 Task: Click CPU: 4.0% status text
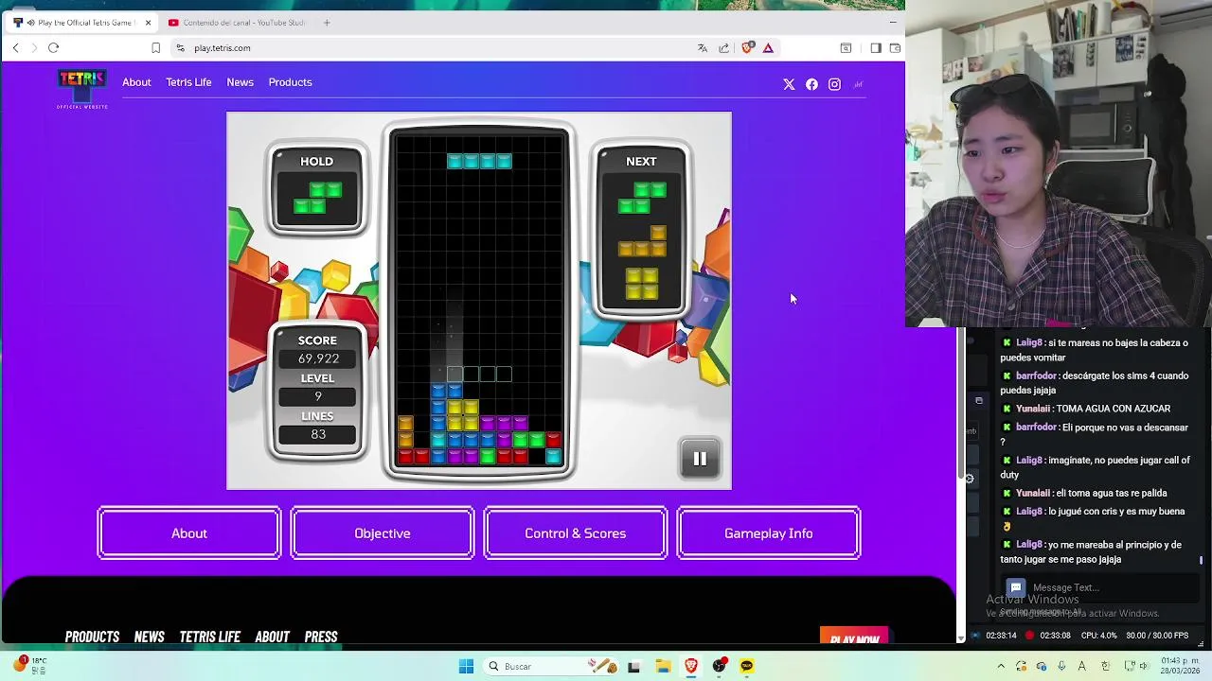[1097, 636]
